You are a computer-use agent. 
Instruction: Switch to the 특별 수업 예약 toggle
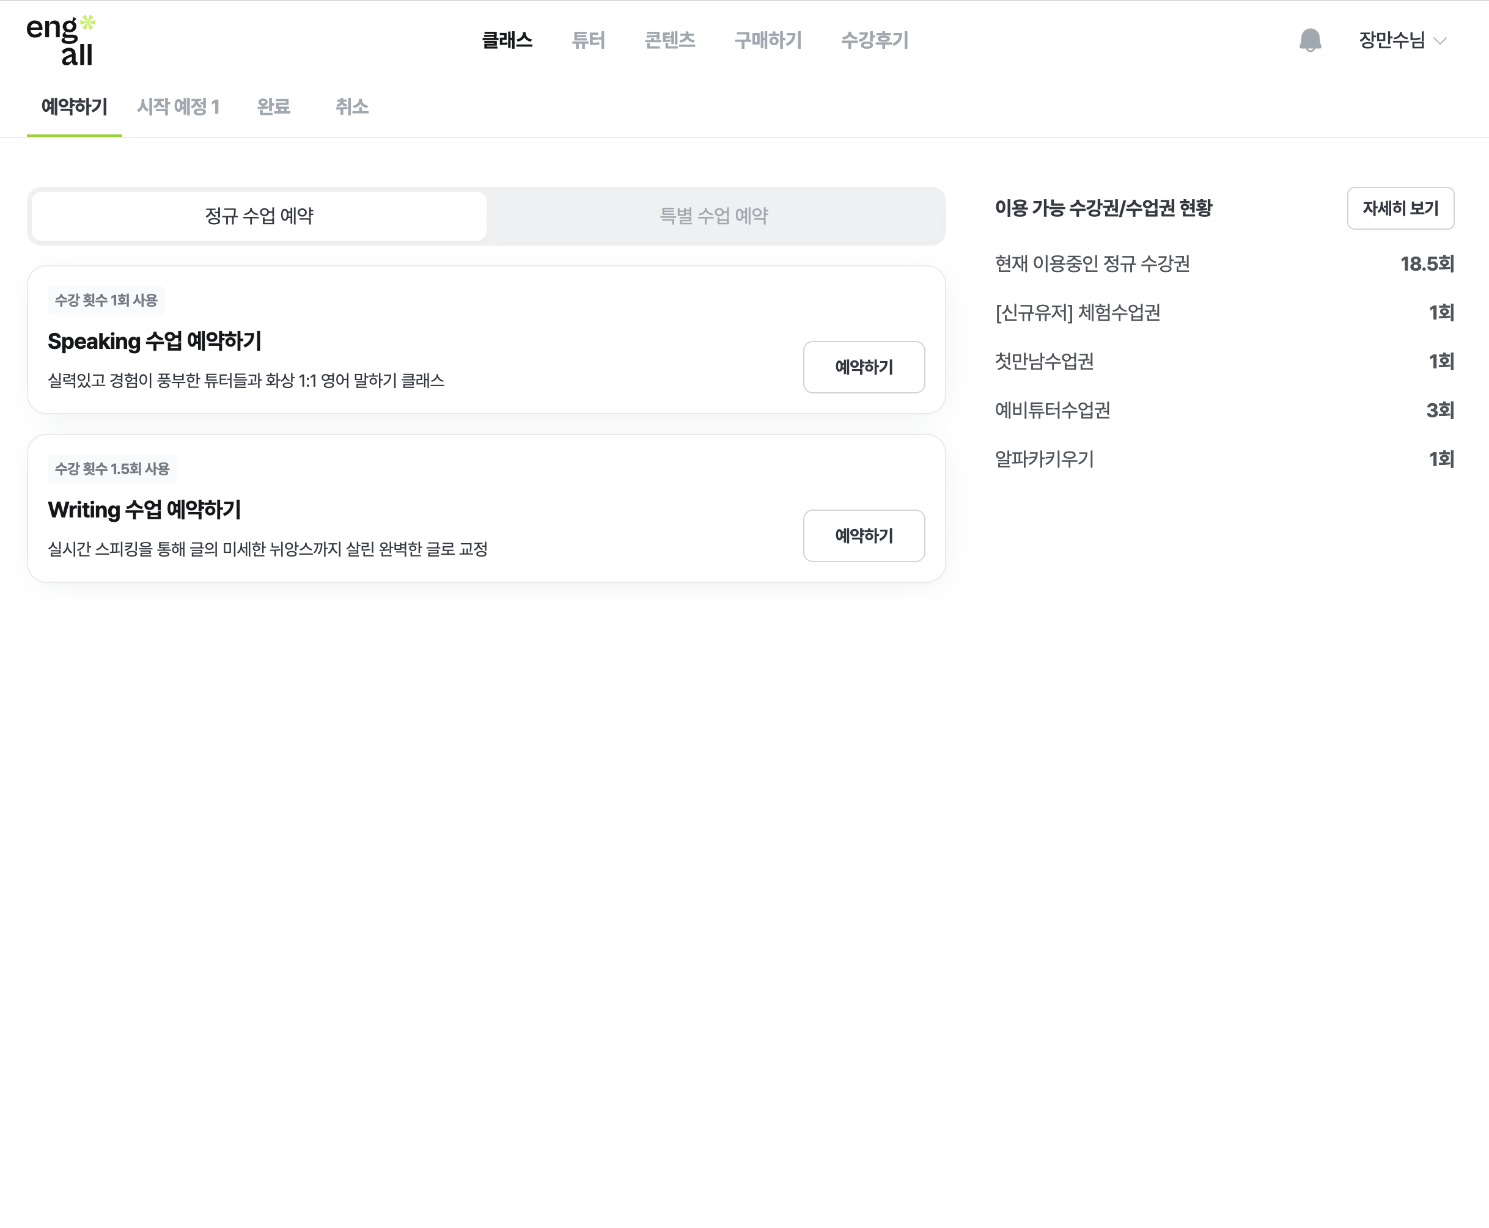tap(714, 216)
